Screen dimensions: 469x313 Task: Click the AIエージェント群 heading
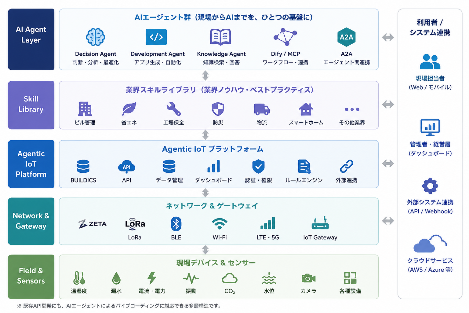[224, 17]
